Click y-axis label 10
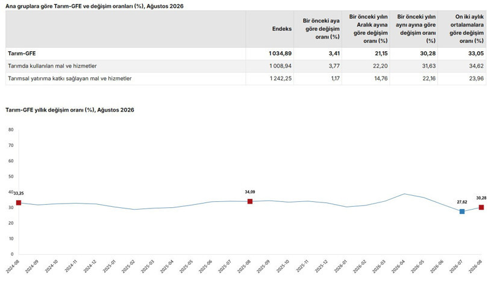 pyautogui.click(x=11, y=239)
